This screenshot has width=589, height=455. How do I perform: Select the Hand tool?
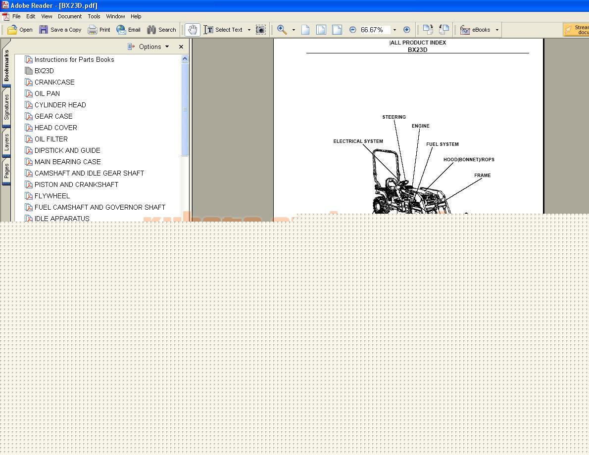[x=193, y=30]
